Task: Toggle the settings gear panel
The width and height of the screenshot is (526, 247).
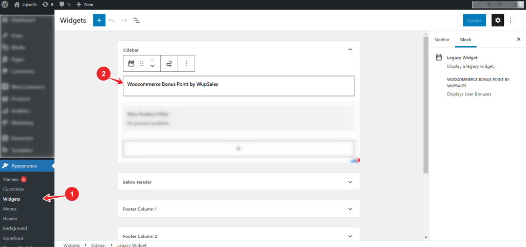Action: 498,21
